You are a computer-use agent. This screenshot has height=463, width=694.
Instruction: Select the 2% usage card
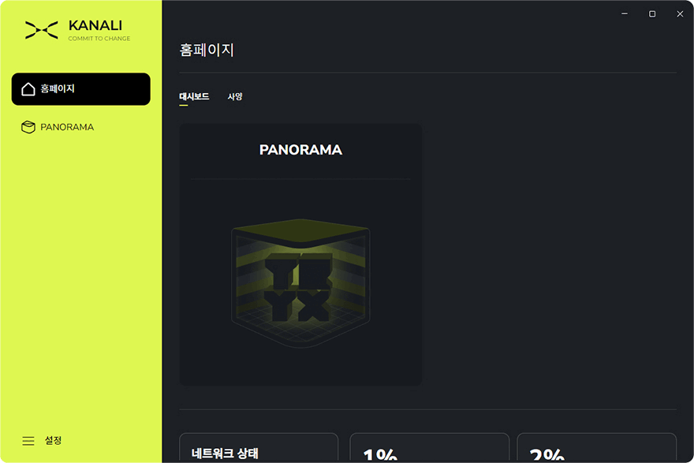click(597, 448)
